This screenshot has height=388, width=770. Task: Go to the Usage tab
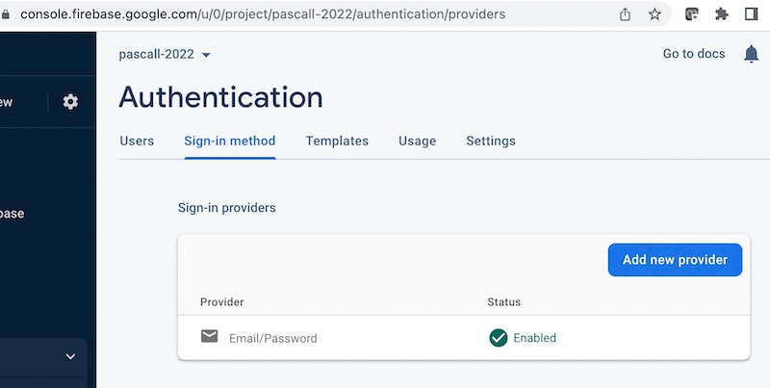(417, 141)
